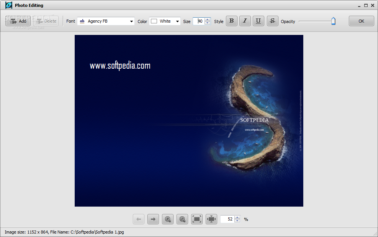Click the white color swatch preview

pos(154,21)
